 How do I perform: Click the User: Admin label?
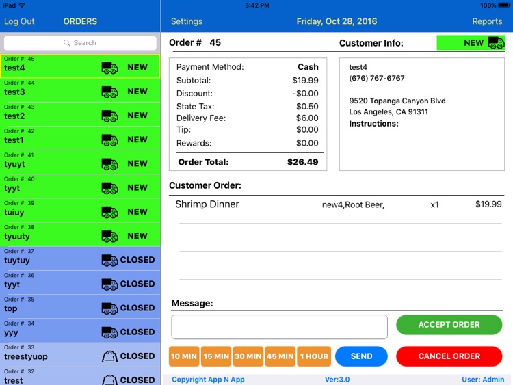[x=483, y=380]
